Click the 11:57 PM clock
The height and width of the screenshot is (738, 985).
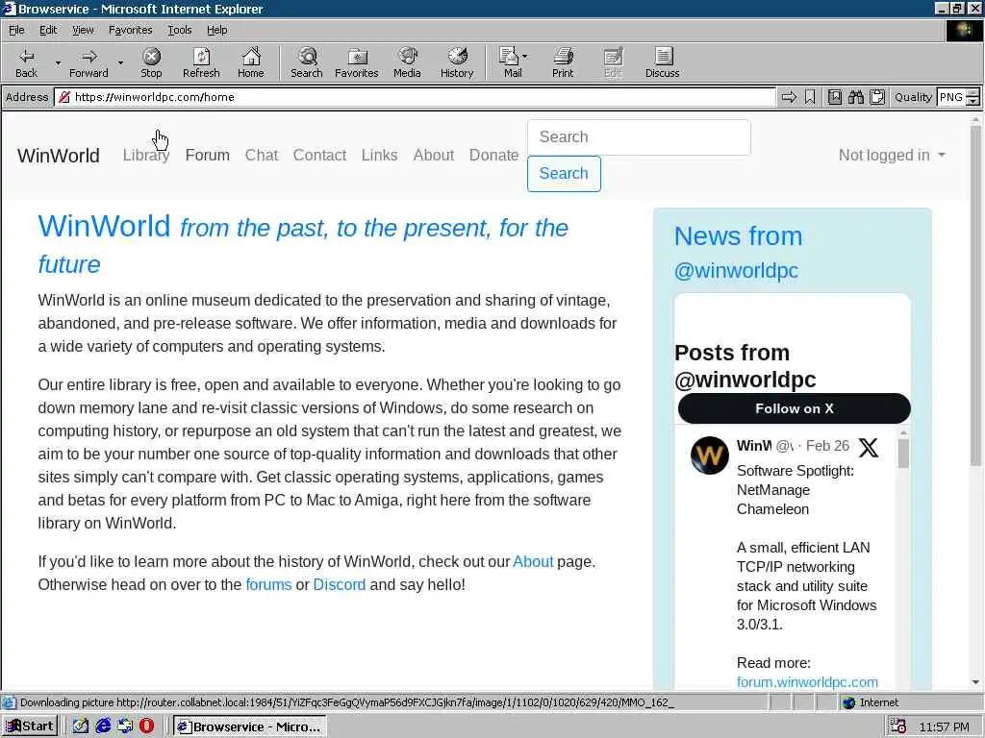[944, 726]
